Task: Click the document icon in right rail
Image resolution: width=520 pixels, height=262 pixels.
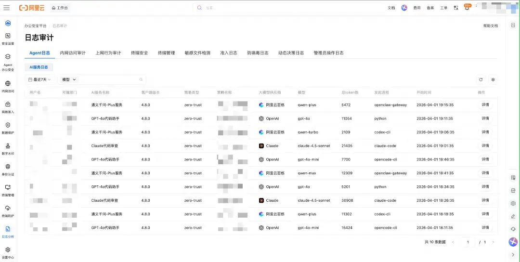Action: pos(513,25)
